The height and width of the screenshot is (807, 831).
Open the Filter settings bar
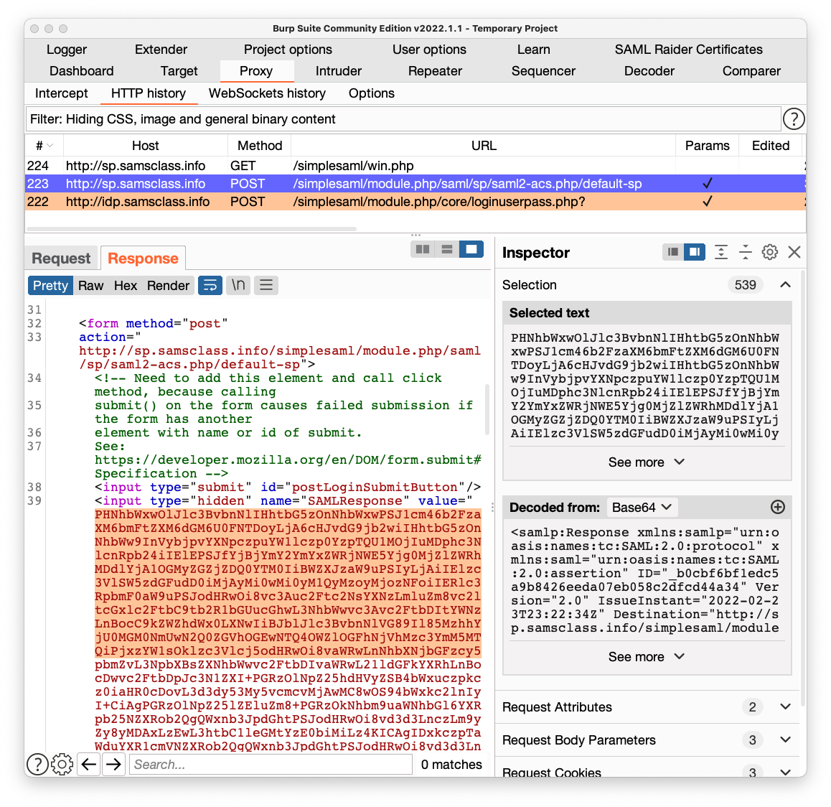click(x=403, y=118)
